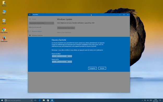Launch Microsoft Edge from the taskbar

point(40,100)
